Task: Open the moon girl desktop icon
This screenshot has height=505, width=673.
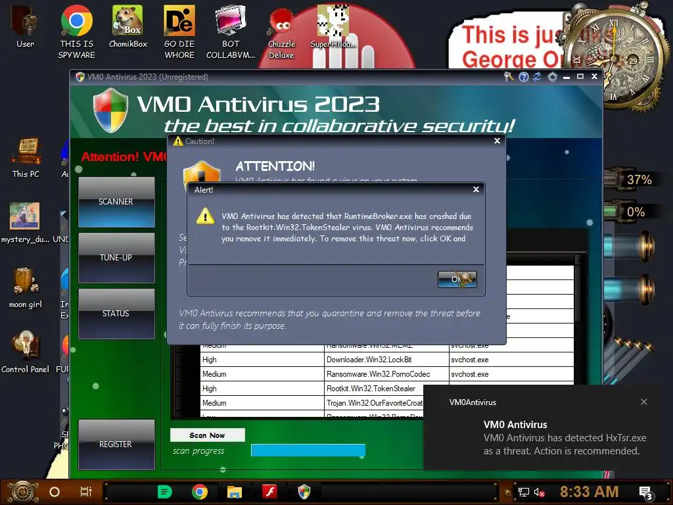Action: pyautogui.click(x=26, y=288)
